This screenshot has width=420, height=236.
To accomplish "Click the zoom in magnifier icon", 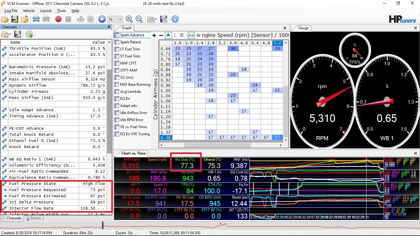I will point(129,19).
